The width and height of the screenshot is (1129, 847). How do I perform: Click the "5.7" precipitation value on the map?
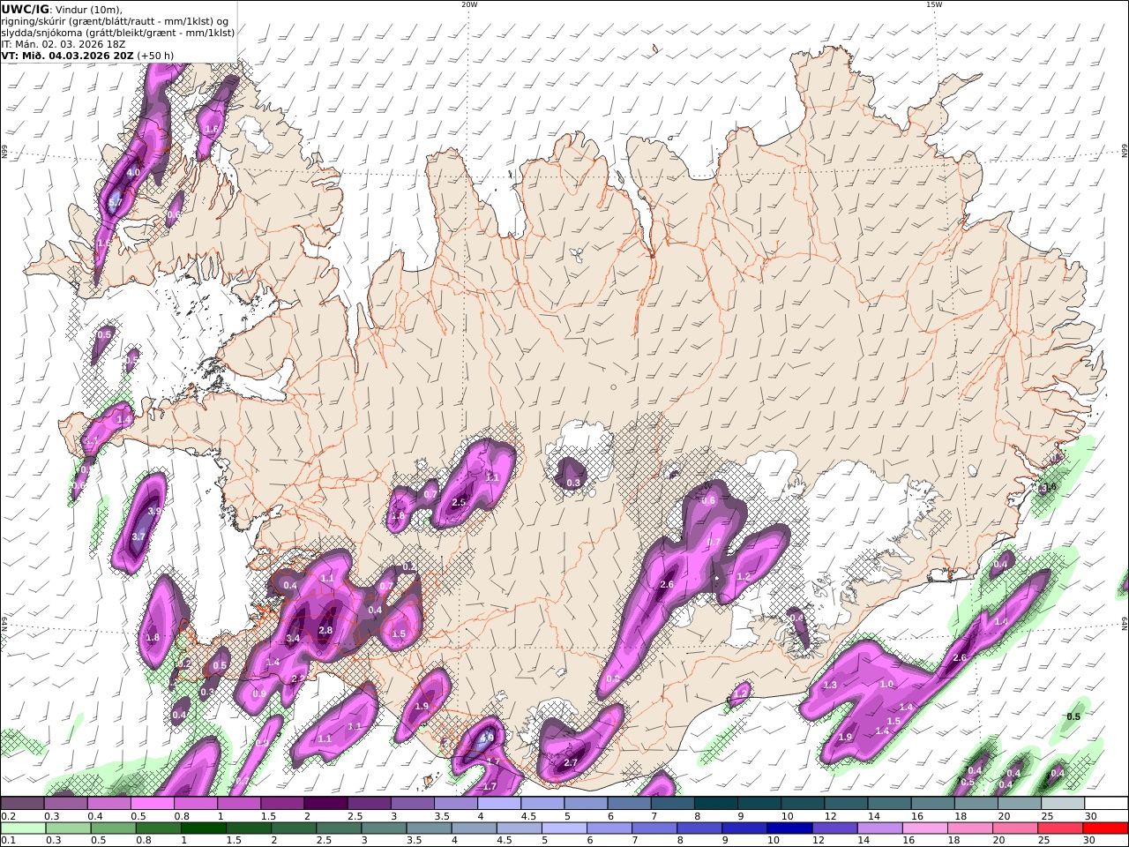[115, 202]
